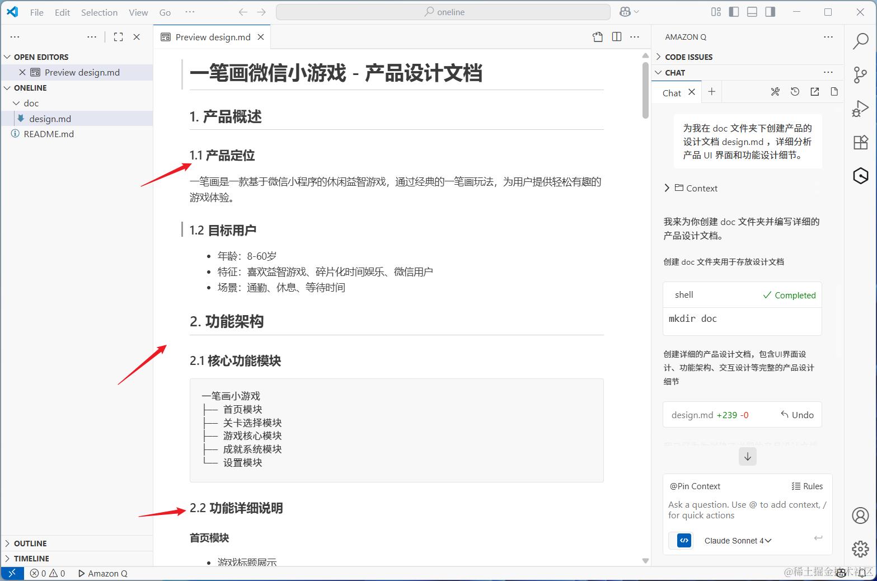
Task: Toggle the bottom Panel visibility
Action: click(x=752, y=12)
